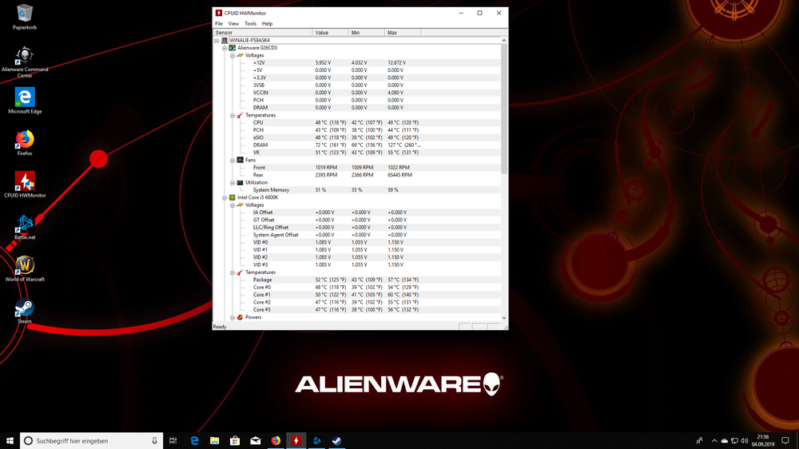
Task: Open the Papierkorb recycle bin icon
Action: pos(25,14)
